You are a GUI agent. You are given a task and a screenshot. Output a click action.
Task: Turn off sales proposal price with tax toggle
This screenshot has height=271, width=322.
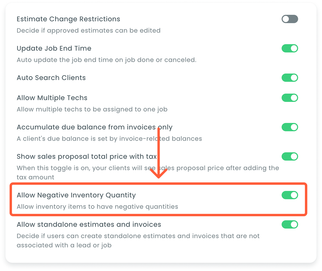tap(290, 157)
